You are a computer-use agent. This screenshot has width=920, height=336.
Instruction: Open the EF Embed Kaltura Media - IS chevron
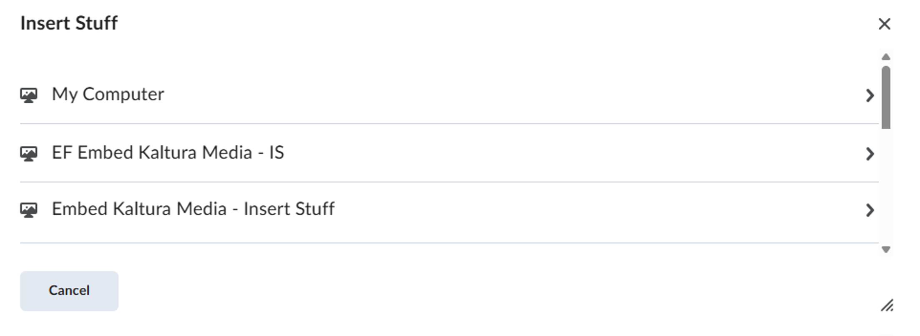870,154
